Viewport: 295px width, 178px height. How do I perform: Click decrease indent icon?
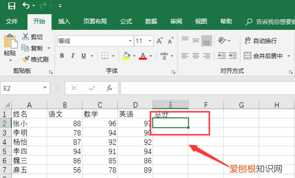coord(222,56)
